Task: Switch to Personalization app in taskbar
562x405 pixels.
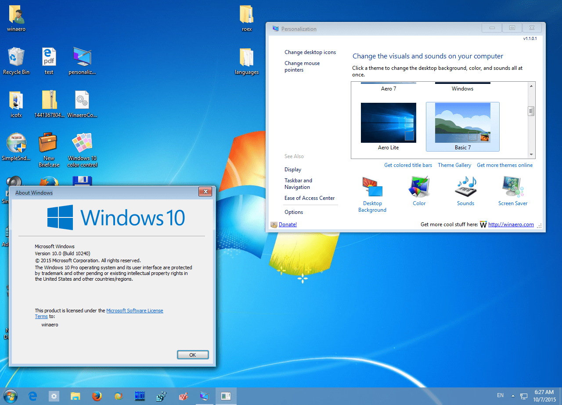Action: 204,396
